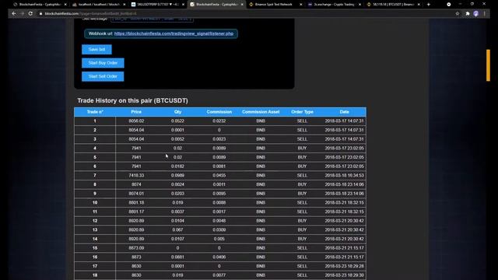Click quantity 0.0037 in trade 11
Viewport: 498px width, 280px height.
(177, 212)
